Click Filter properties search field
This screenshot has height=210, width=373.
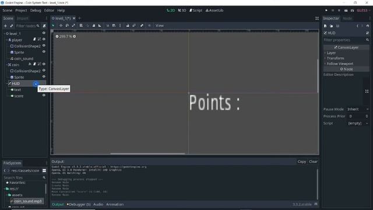(x=346, y=40)
